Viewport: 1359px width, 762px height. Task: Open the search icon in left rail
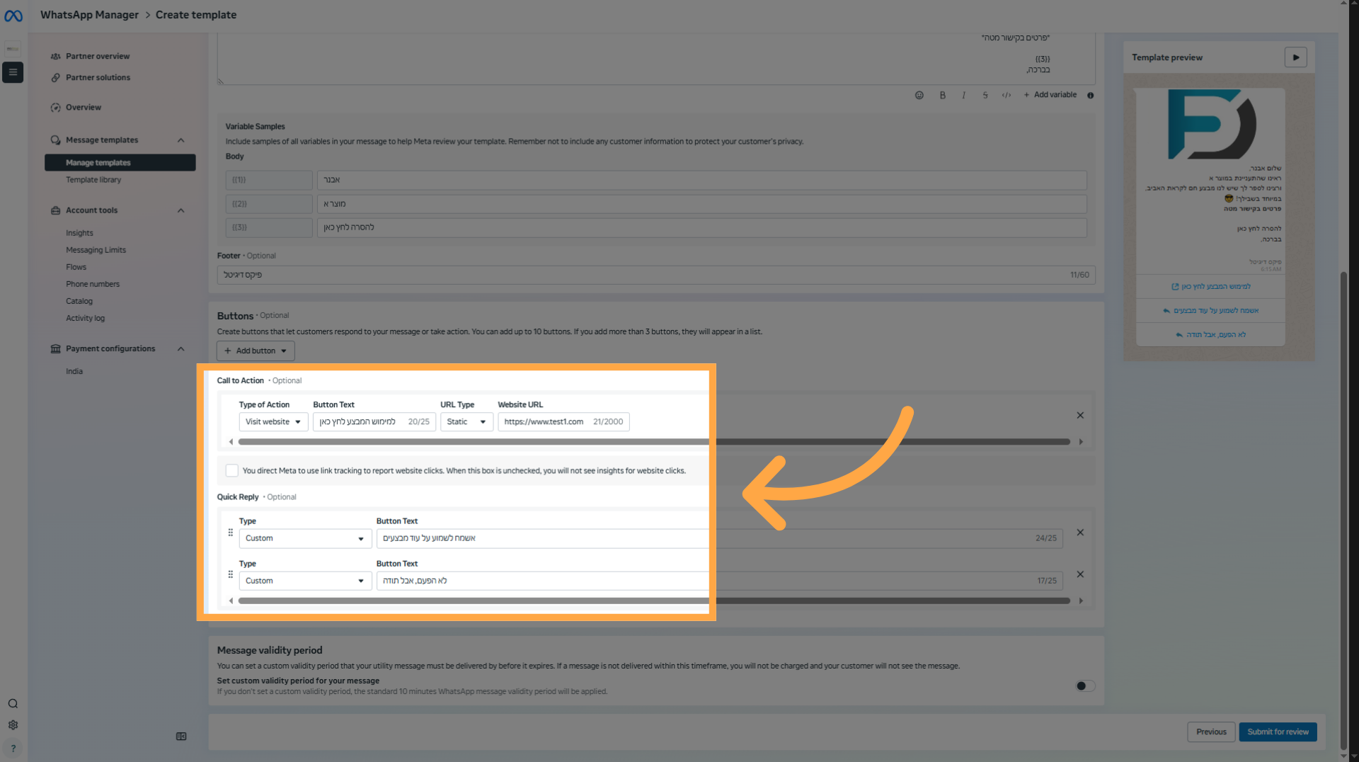[13, 704]
